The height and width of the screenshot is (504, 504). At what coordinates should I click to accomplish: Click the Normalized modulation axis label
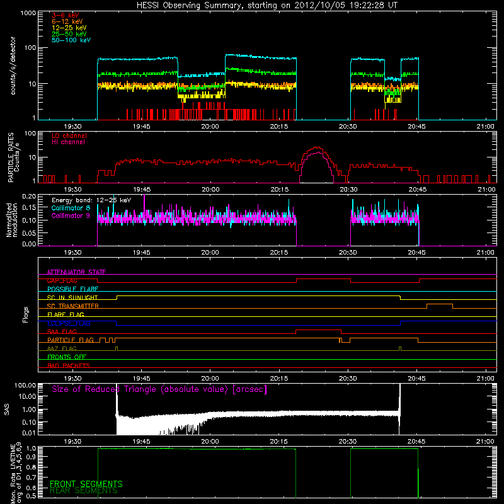pos(12,220)
